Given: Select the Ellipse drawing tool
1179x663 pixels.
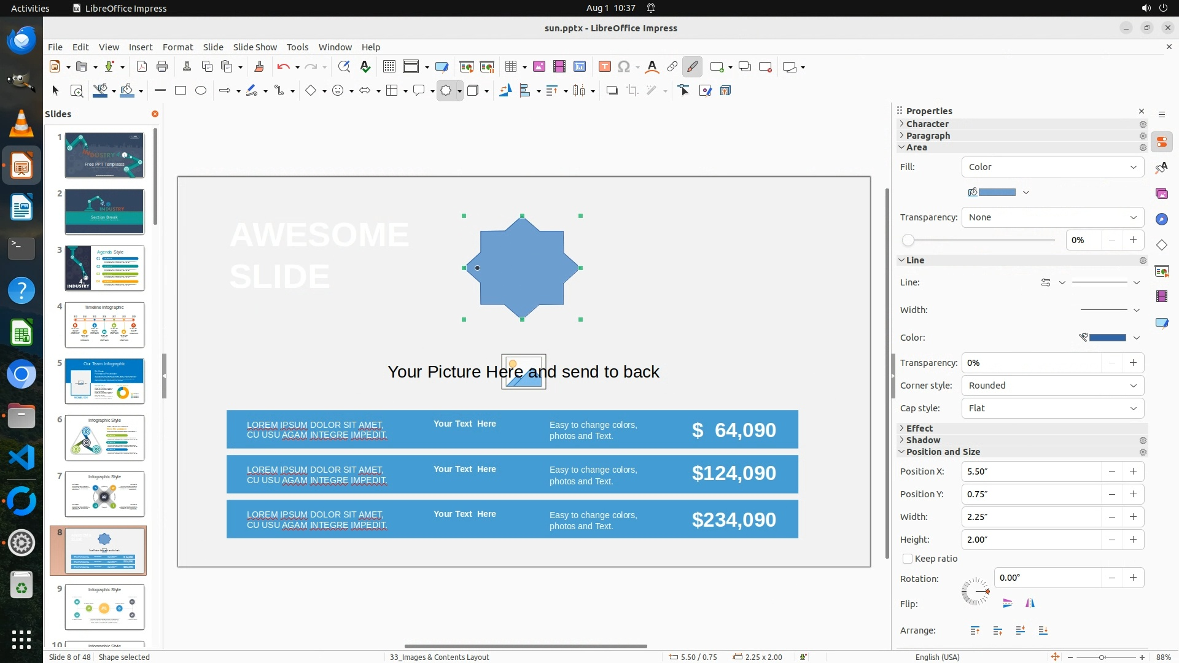Looking at the screenshot, I should [x=201, y=90].
